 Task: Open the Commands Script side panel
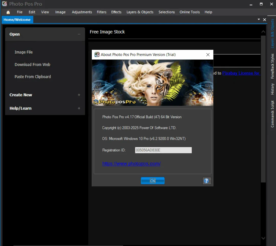point(272,114)
